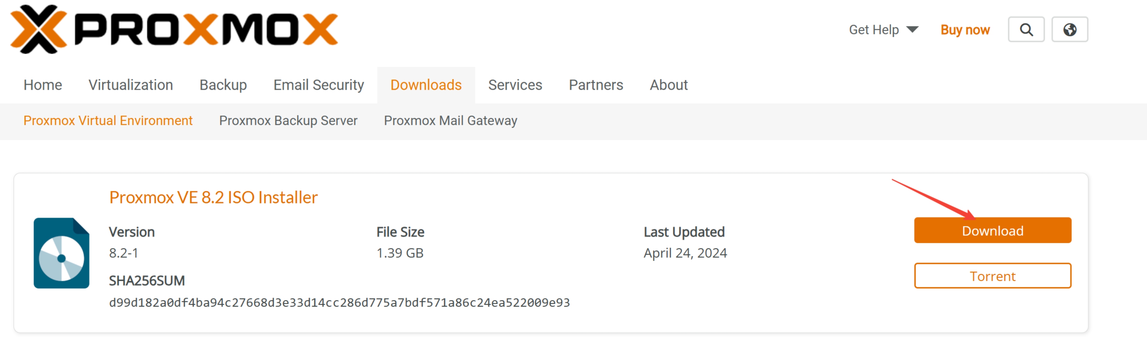Viewport: 1147px width, 340px height.
Task: Open the Services menu
Action: pos(515,85)
